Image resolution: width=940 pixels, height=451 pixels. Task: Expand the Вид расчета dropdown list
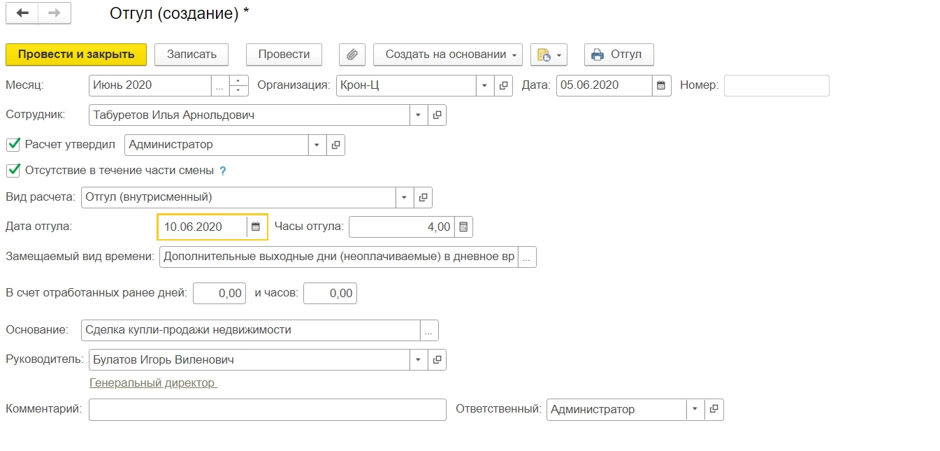405,197
